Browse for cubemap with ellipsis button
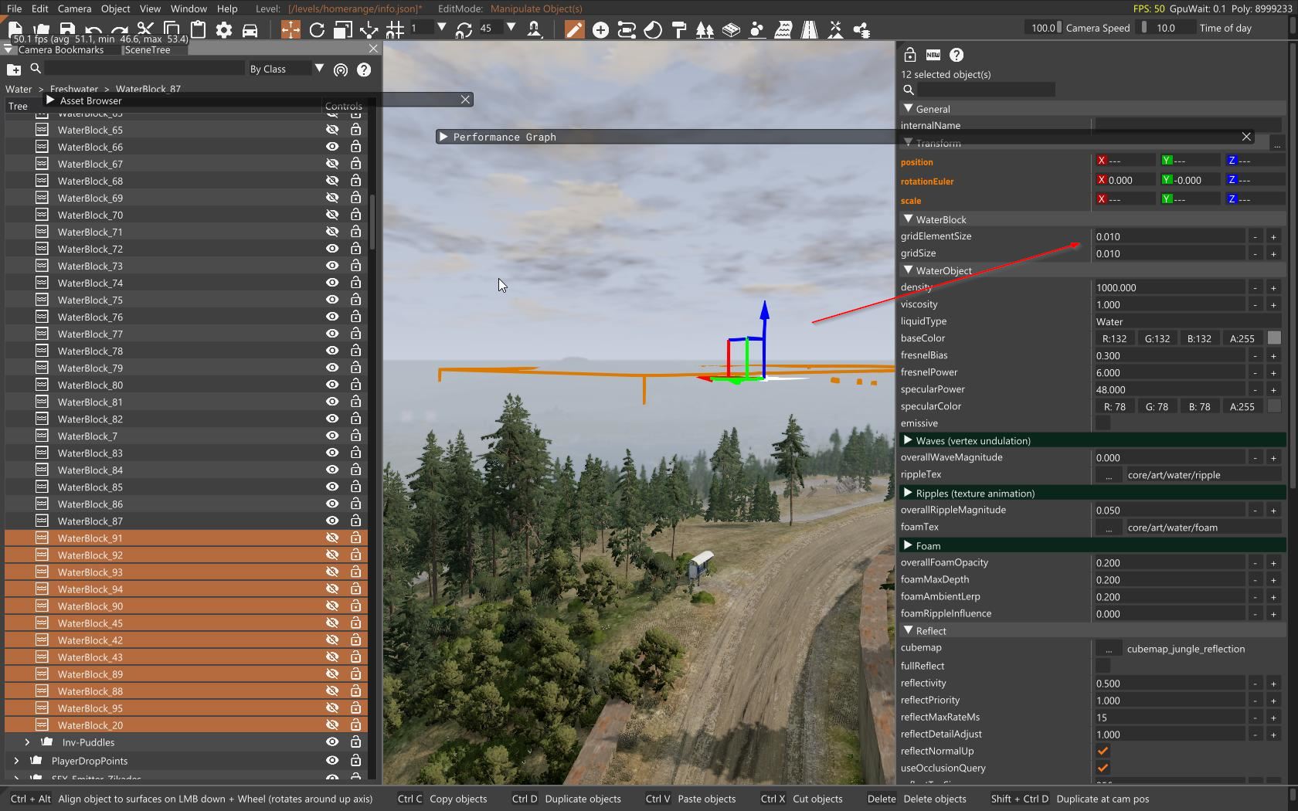This screenshot has height=811, width=1298. (1109, 649)
